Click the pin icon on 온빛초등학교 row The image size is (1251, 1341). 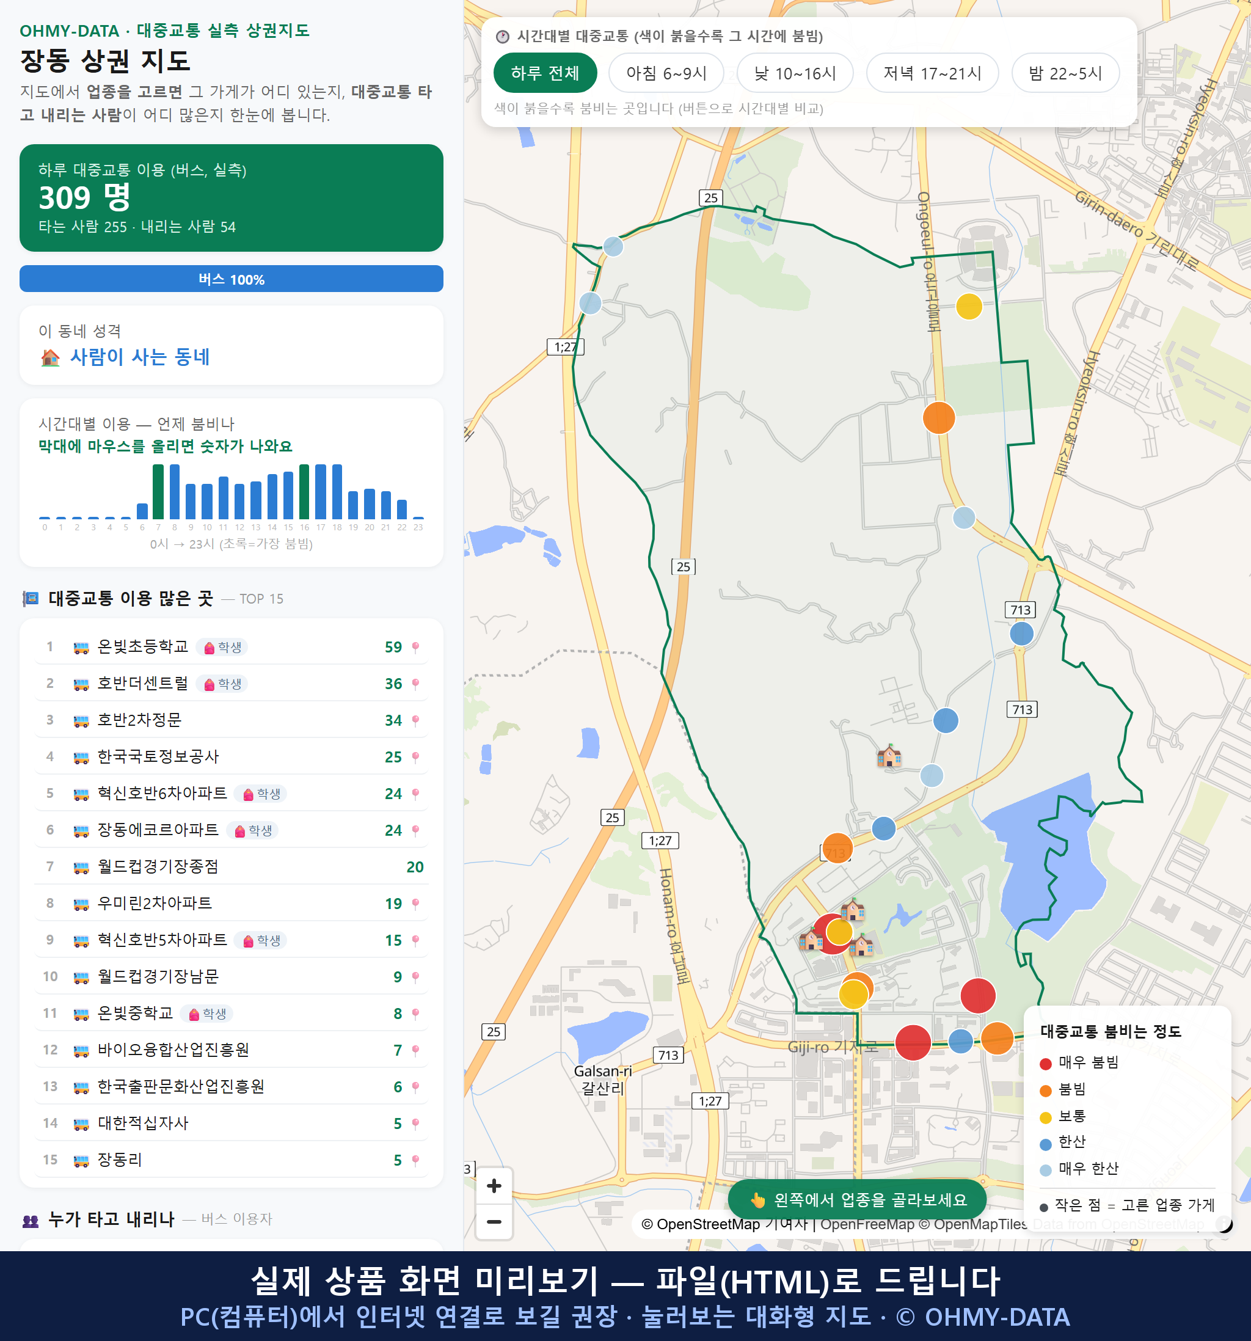coord(415,648)
